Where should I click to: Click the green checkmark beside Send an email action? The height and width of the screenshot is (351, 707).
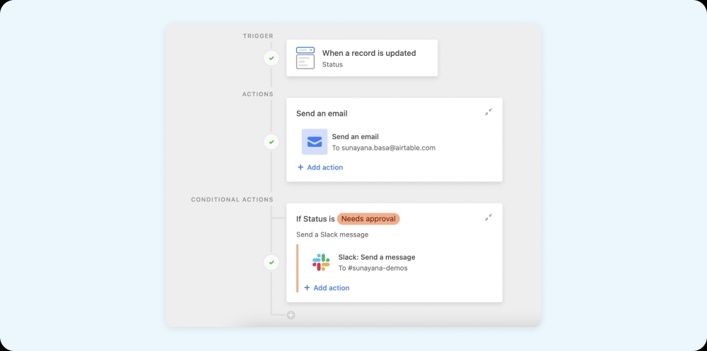click(x=271, y=142)
